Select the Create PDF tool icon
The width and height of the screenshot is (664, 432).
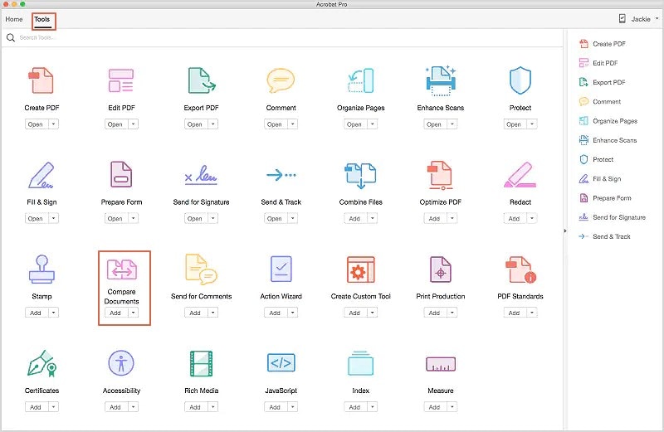(x=41, y=80)
